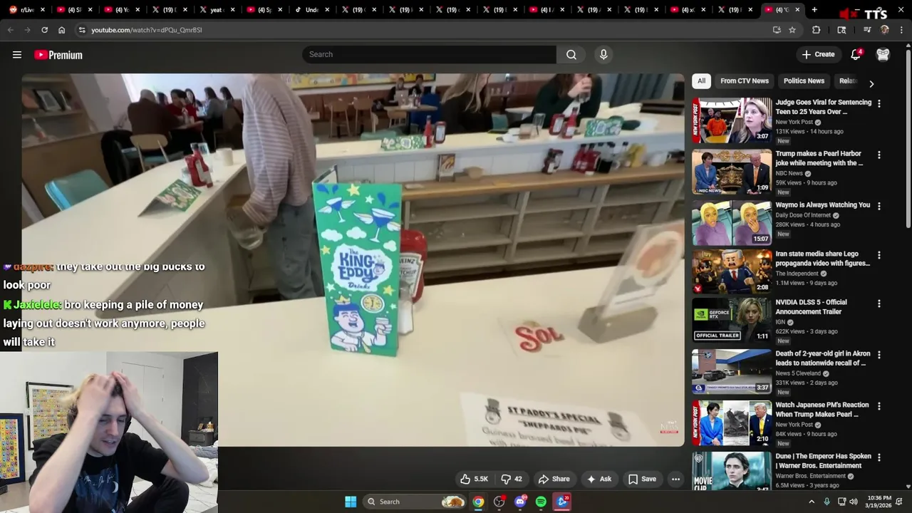The width and height of the screenshot is (912, 513).
Task: Show more actions with three-dot button
Action: [675, 479]
